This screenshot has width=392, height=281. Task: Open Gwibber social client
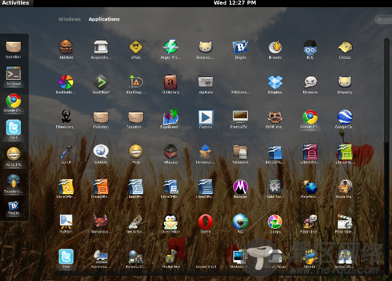point(101,154)
